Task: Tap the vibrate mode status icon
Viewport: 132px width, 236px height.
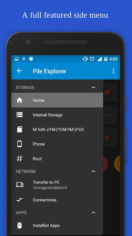Action: point(85,59)
